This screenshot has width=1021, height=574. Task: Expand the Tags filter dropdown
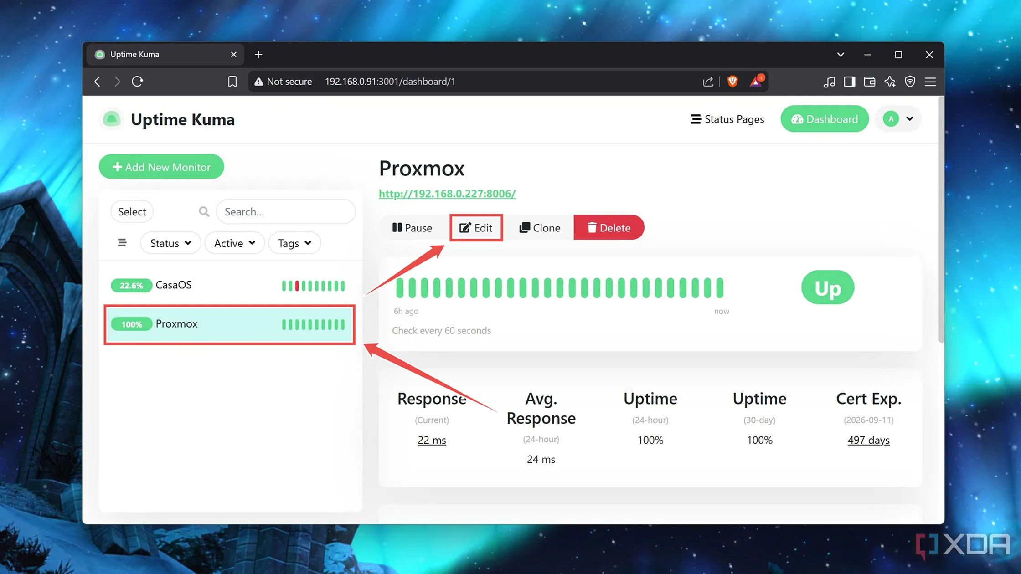click(x=294, y=243)
